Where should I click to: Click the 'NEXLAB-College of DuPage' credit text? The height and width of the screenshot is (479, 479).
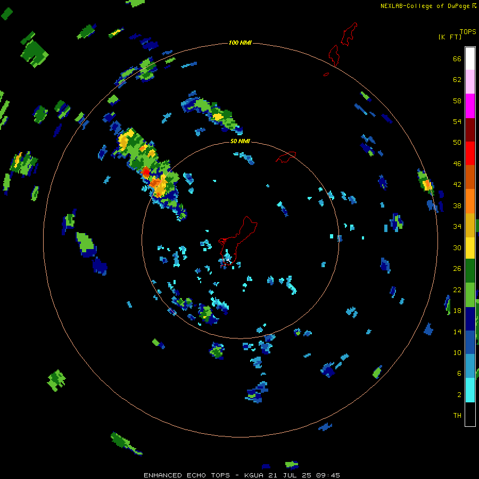coord(425,6)
